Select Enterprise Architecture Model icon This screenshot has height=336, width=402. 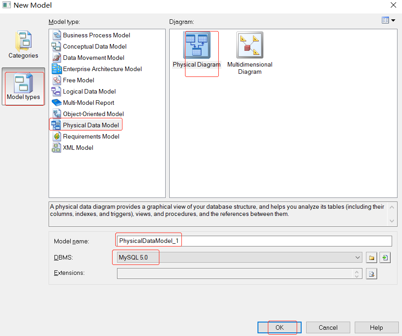tap(57, 69)
